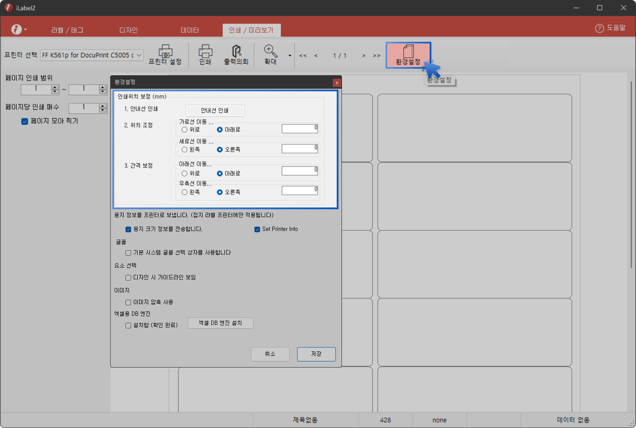
Task: Enable 이미지 압축 사용 checkbox
Action: (128, 302)
